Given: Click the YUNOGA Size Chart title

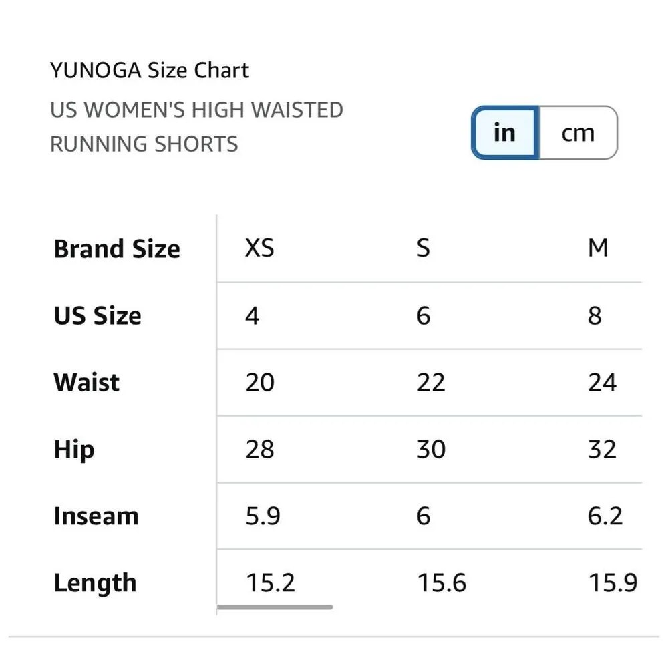Looking at the screenshot, I should click(x=150, y=69).
